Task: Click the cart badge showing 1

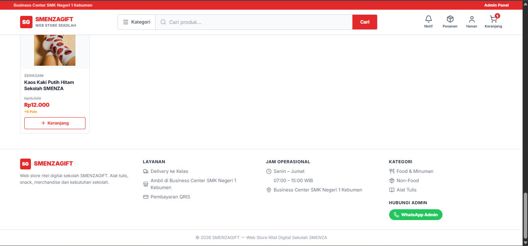Action: [497, 16]
